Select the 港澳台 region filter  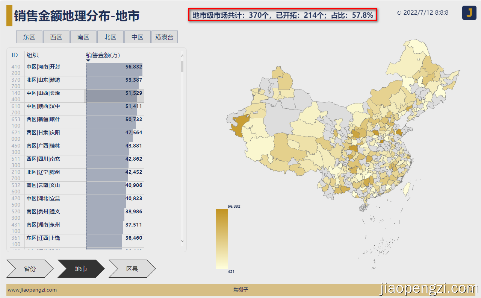[x=164, y=37]
